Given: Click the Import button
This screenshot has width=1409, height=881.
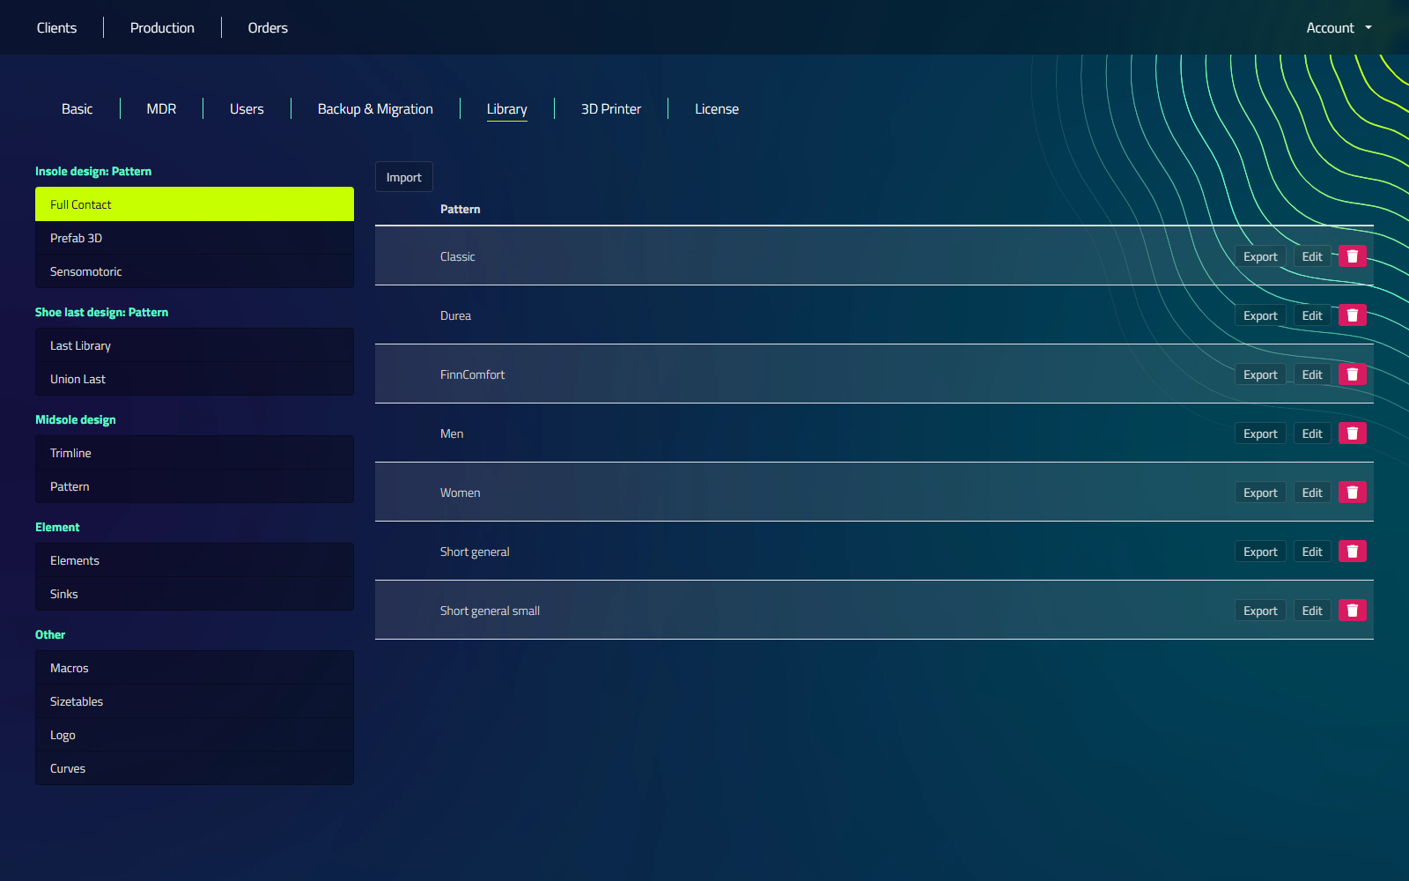Looking at the screenshot, I should (x=404, y=177).
